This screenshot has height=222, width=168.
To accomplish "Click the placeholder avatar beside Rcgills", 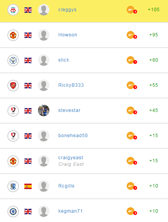I will coord(44,186).
